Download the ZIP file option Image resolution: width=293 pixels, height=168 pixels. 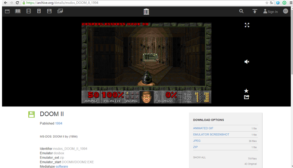click(195, 147)
